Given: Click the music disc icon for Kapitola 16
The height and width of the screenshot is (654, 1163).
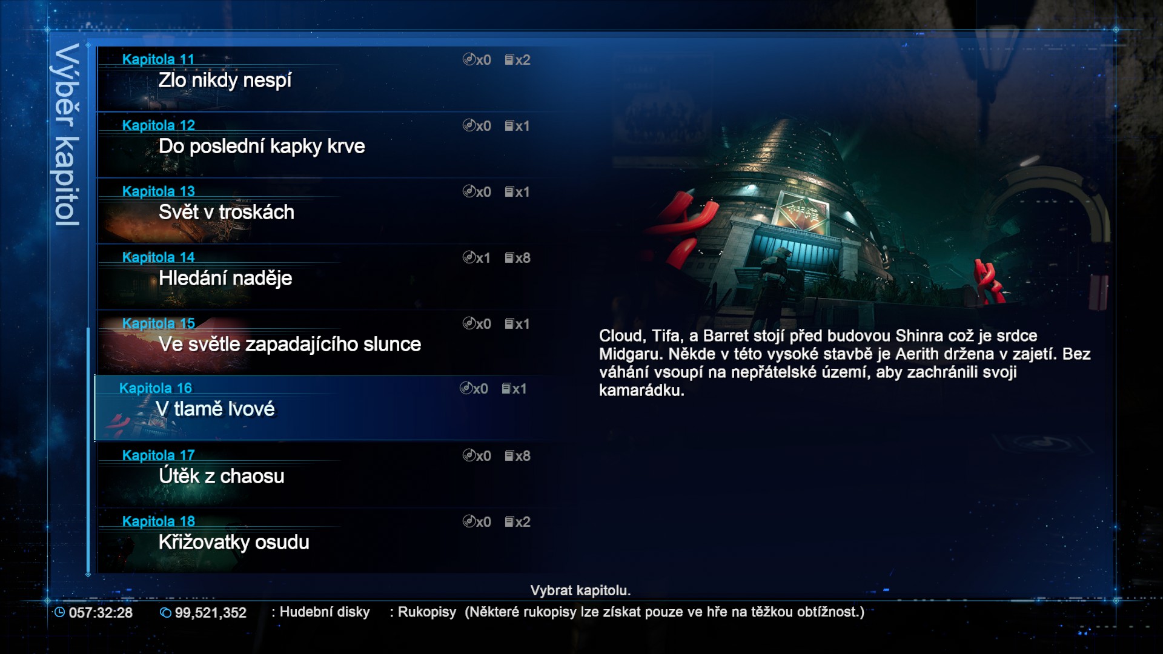Looking at the screenshot, I should [x=466, y=388].
